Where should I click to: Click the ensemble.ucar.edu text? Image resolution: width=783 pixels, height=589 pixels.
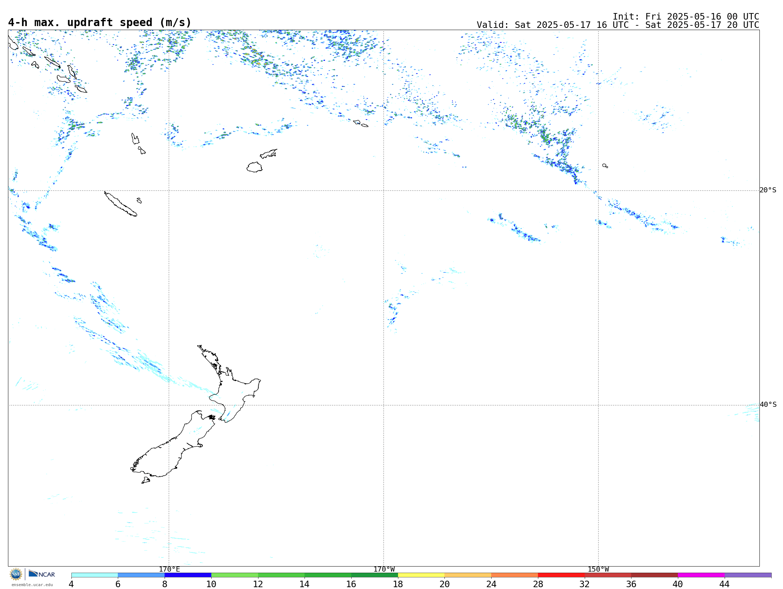pos(32,585)
